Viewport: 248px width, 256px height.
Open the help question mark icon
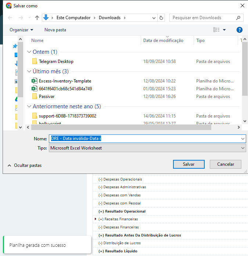239,30
